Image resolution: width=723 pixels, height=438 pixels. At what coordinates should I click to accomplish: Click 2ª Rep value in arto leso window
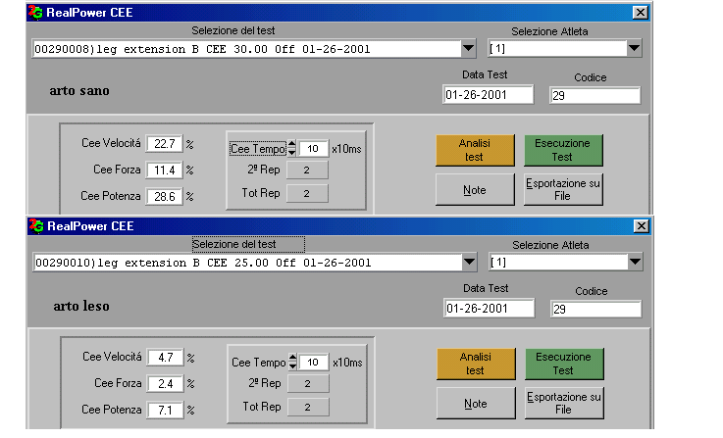tap(308, 384)
